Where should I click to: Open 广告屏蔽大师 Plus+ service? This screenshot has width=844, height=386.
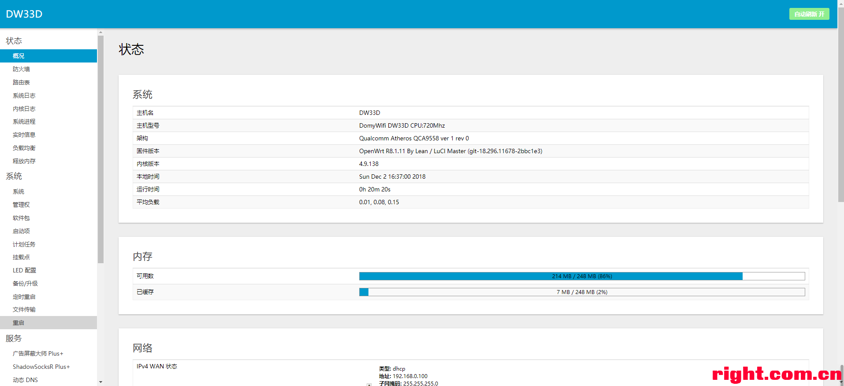click(x=38, y=353)
